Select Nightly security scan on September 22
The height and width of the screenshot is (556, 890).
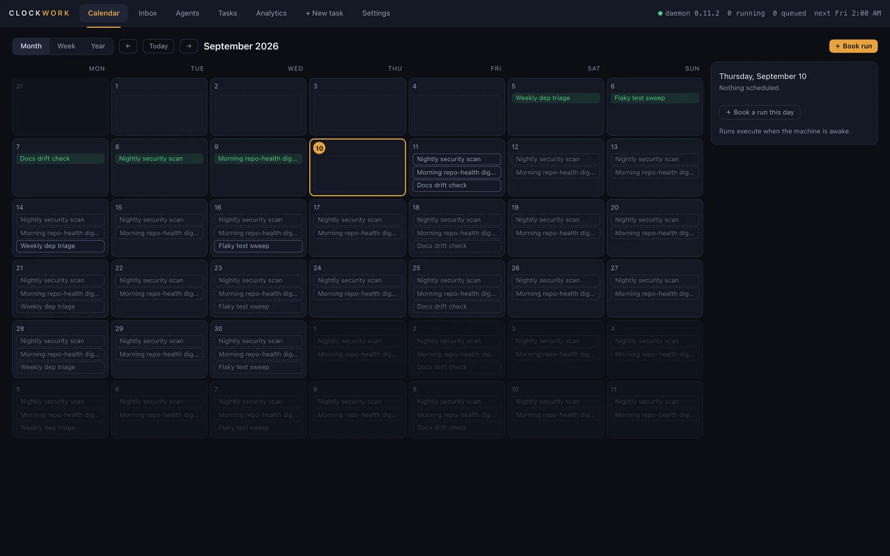click(x=159, y=280)
